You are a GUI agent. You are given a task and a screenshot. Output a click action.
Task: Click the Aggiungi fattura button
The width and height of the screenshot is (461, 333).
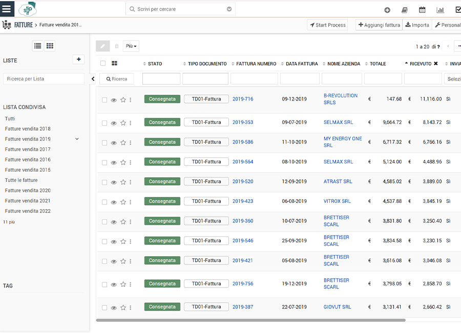(x=379, y=25)
